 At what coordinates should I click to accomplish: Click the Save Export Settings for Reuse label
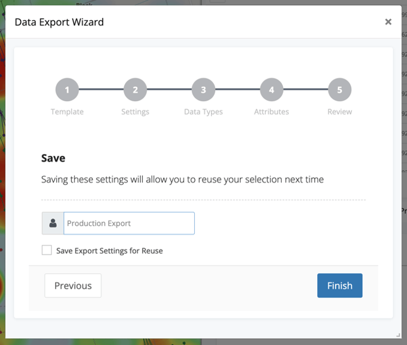(x=110, y=251)
